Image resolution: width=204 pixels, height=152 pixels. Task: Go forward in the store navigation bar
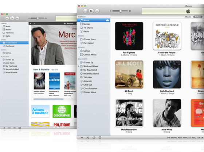tap(34, 24)
